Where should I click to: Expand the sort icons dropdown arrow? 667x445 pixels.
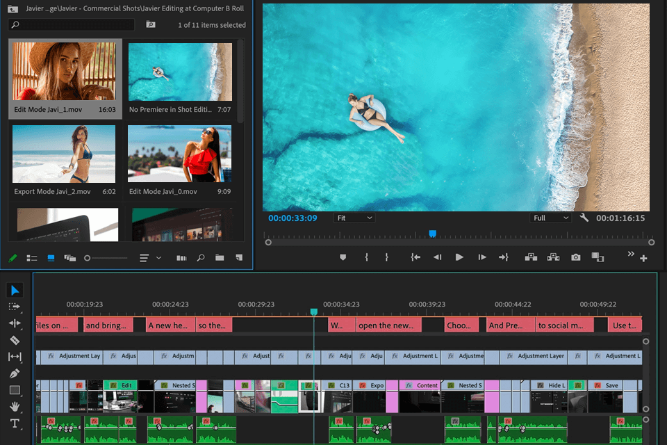pyautogui.click(x=159, y=258)
